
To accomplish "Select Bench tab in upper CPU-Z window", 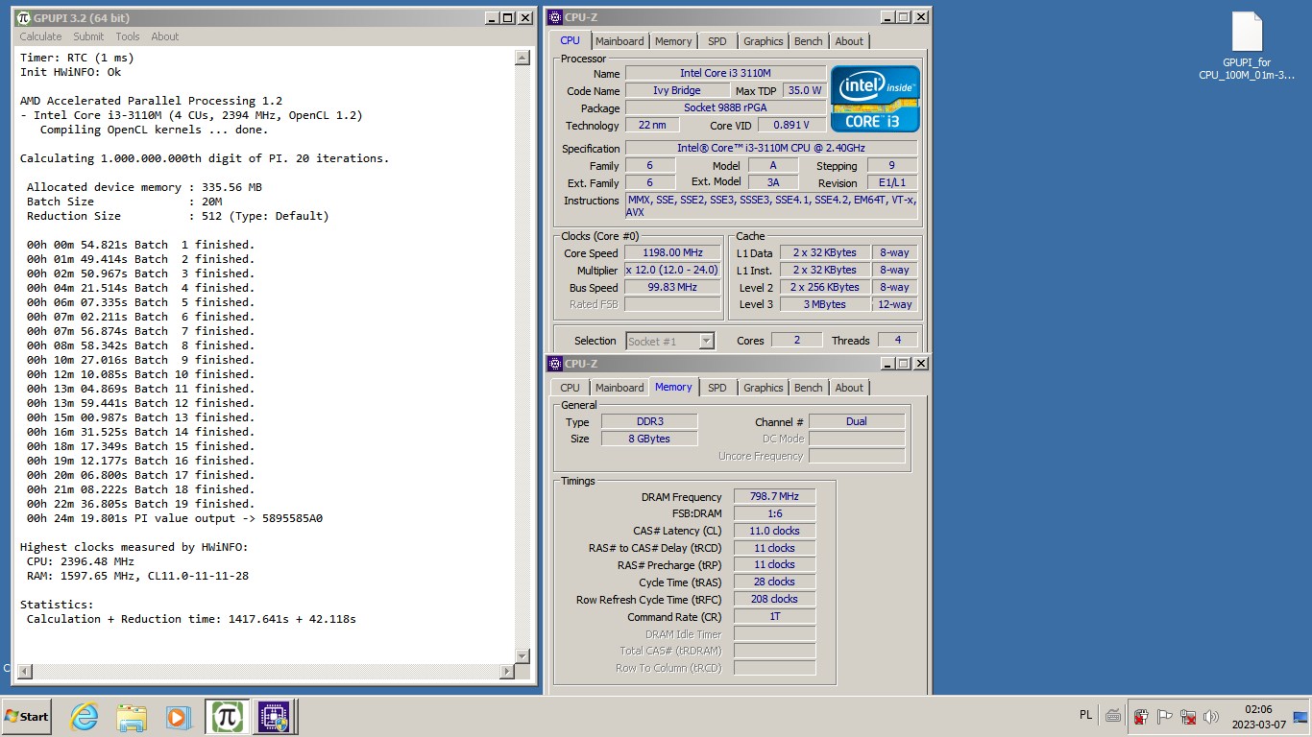I will coord(809,41).
